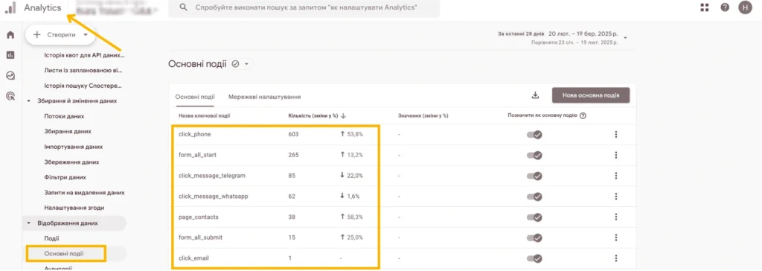Open Потоки даних in the sidebar
Screen dimensions: 762x271
pyautogui.click(x=64, y=116)
